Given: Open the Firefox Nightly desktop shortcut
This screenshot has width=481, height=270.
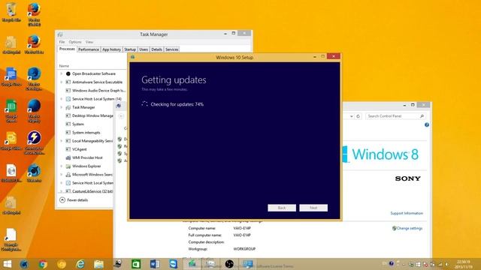Looking at the screenshot, I should pyautogui.click(x=34, y=111).
